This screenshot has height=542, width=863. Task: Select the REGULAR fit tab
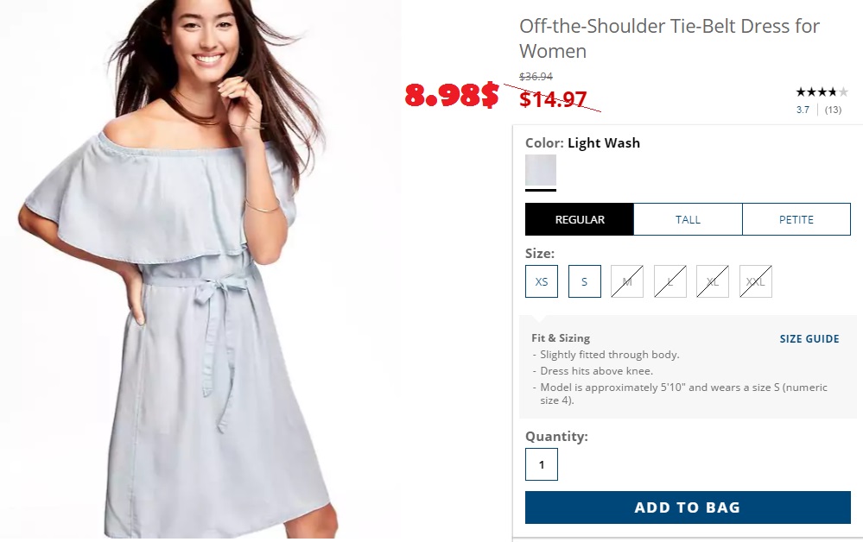click(x=580, y=219)
